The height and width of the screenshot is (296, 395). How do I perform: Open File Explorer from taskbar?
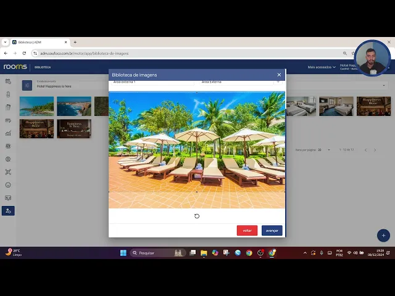point(204,253)
